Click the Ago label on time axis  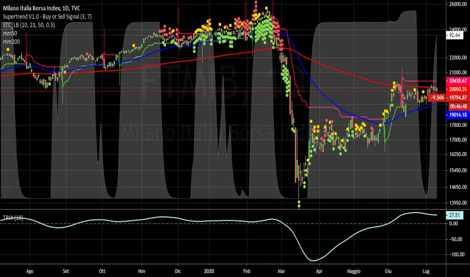(x=27, y=270)
